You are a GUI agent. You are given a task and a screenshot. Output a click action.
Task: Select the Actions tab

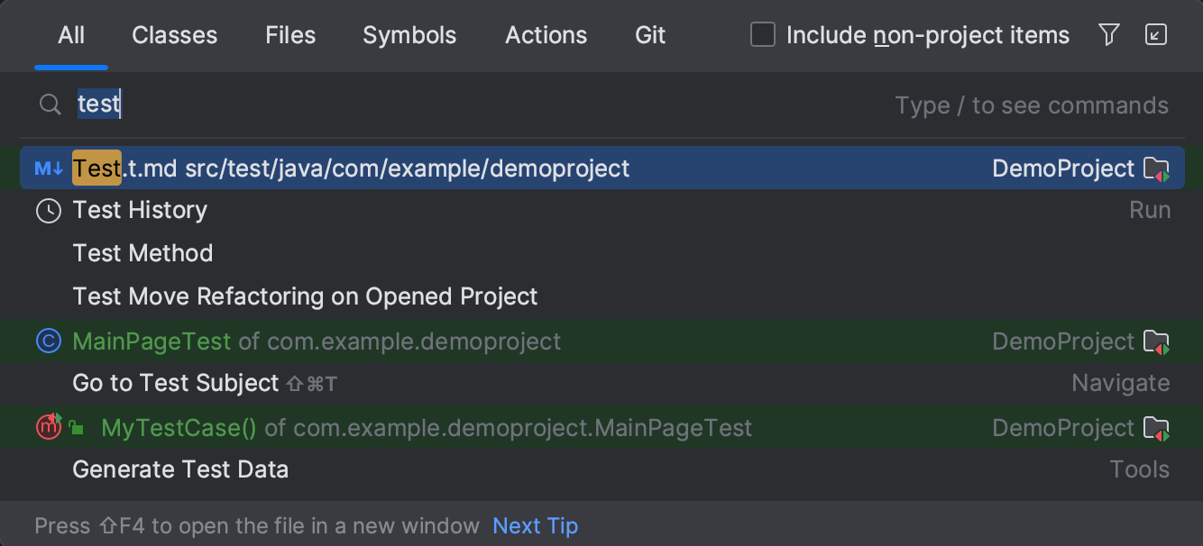point(546,35)
